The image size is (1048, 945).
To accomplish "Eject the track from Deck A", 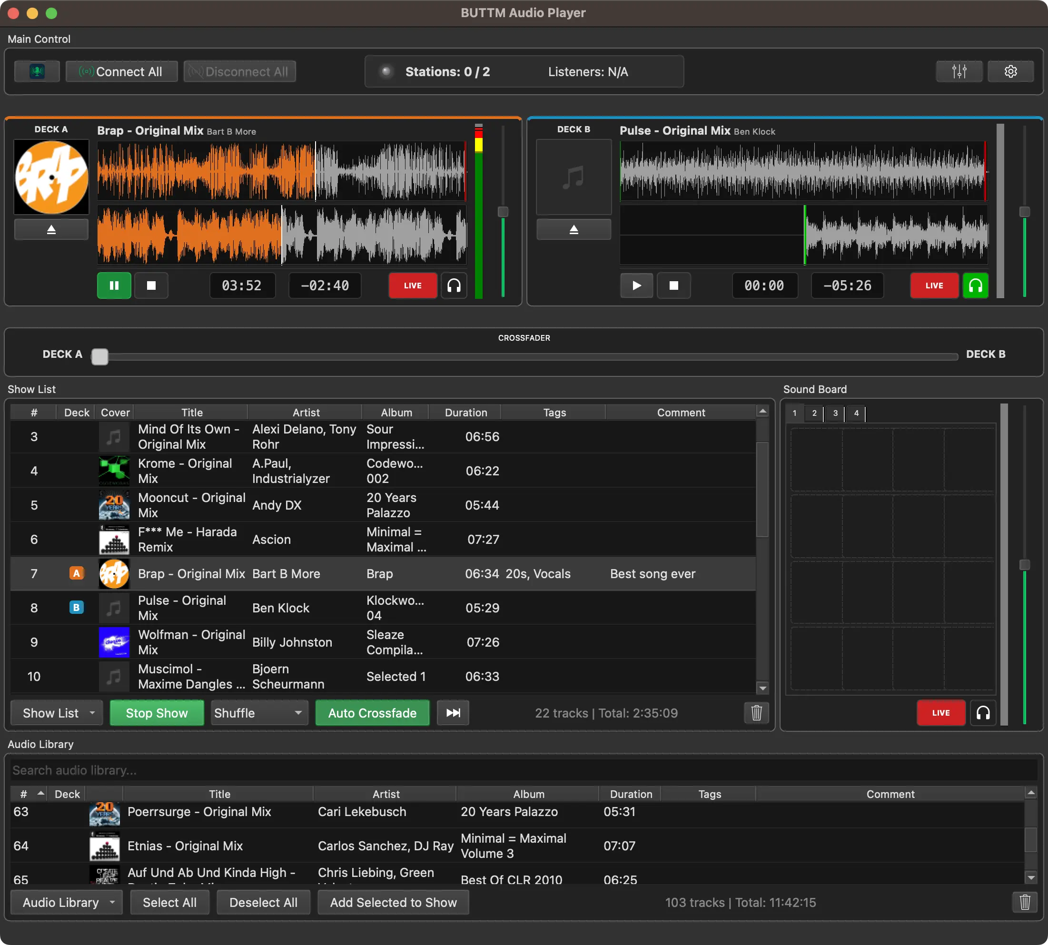I will click(51, 229).
